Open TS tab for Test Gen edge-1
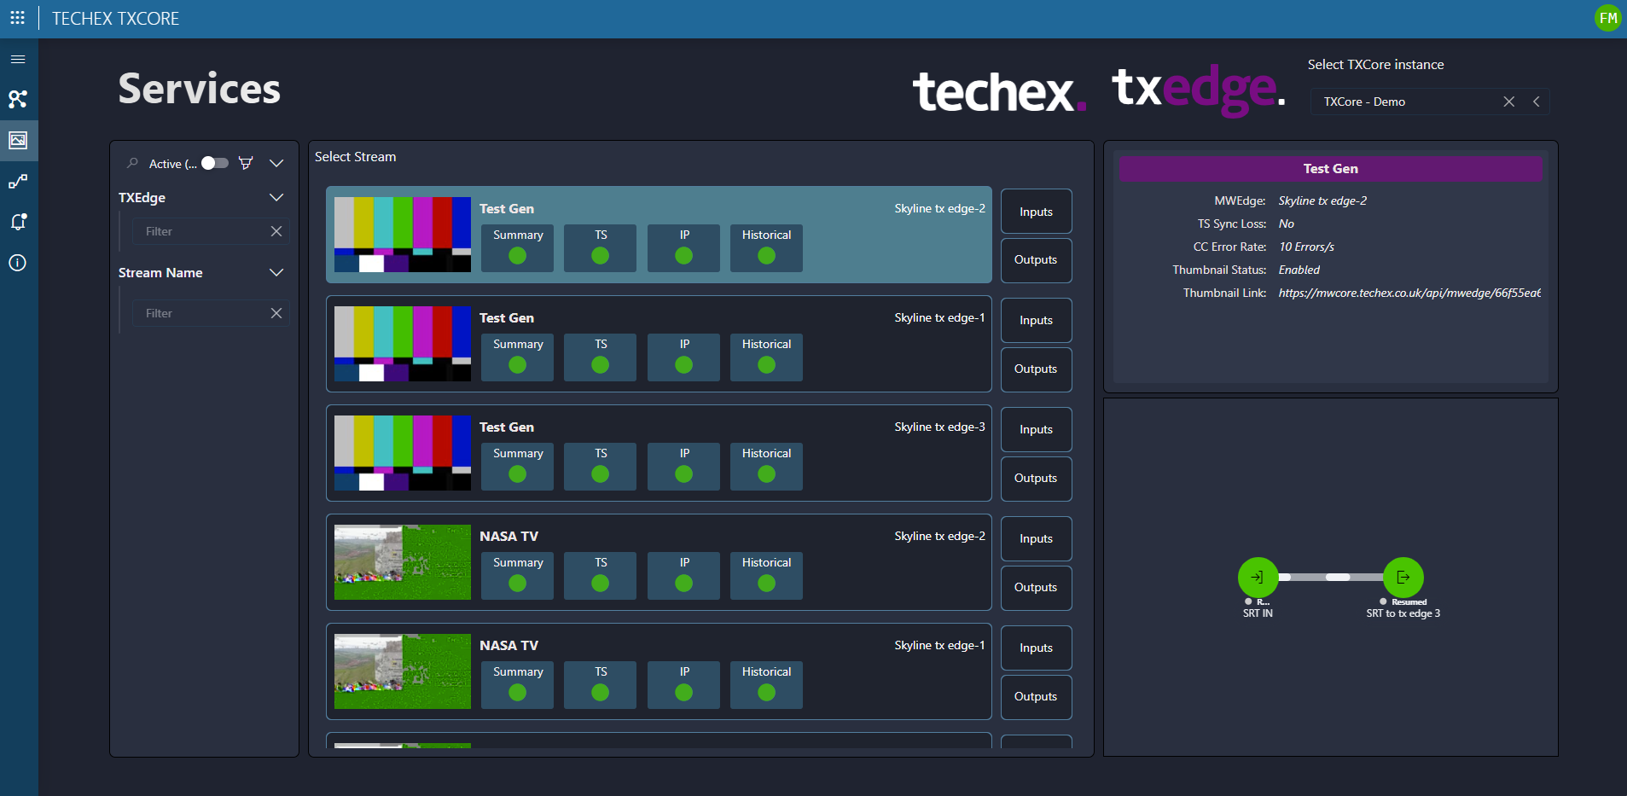This screenshot has width=1627, height=796. [601, 357]
